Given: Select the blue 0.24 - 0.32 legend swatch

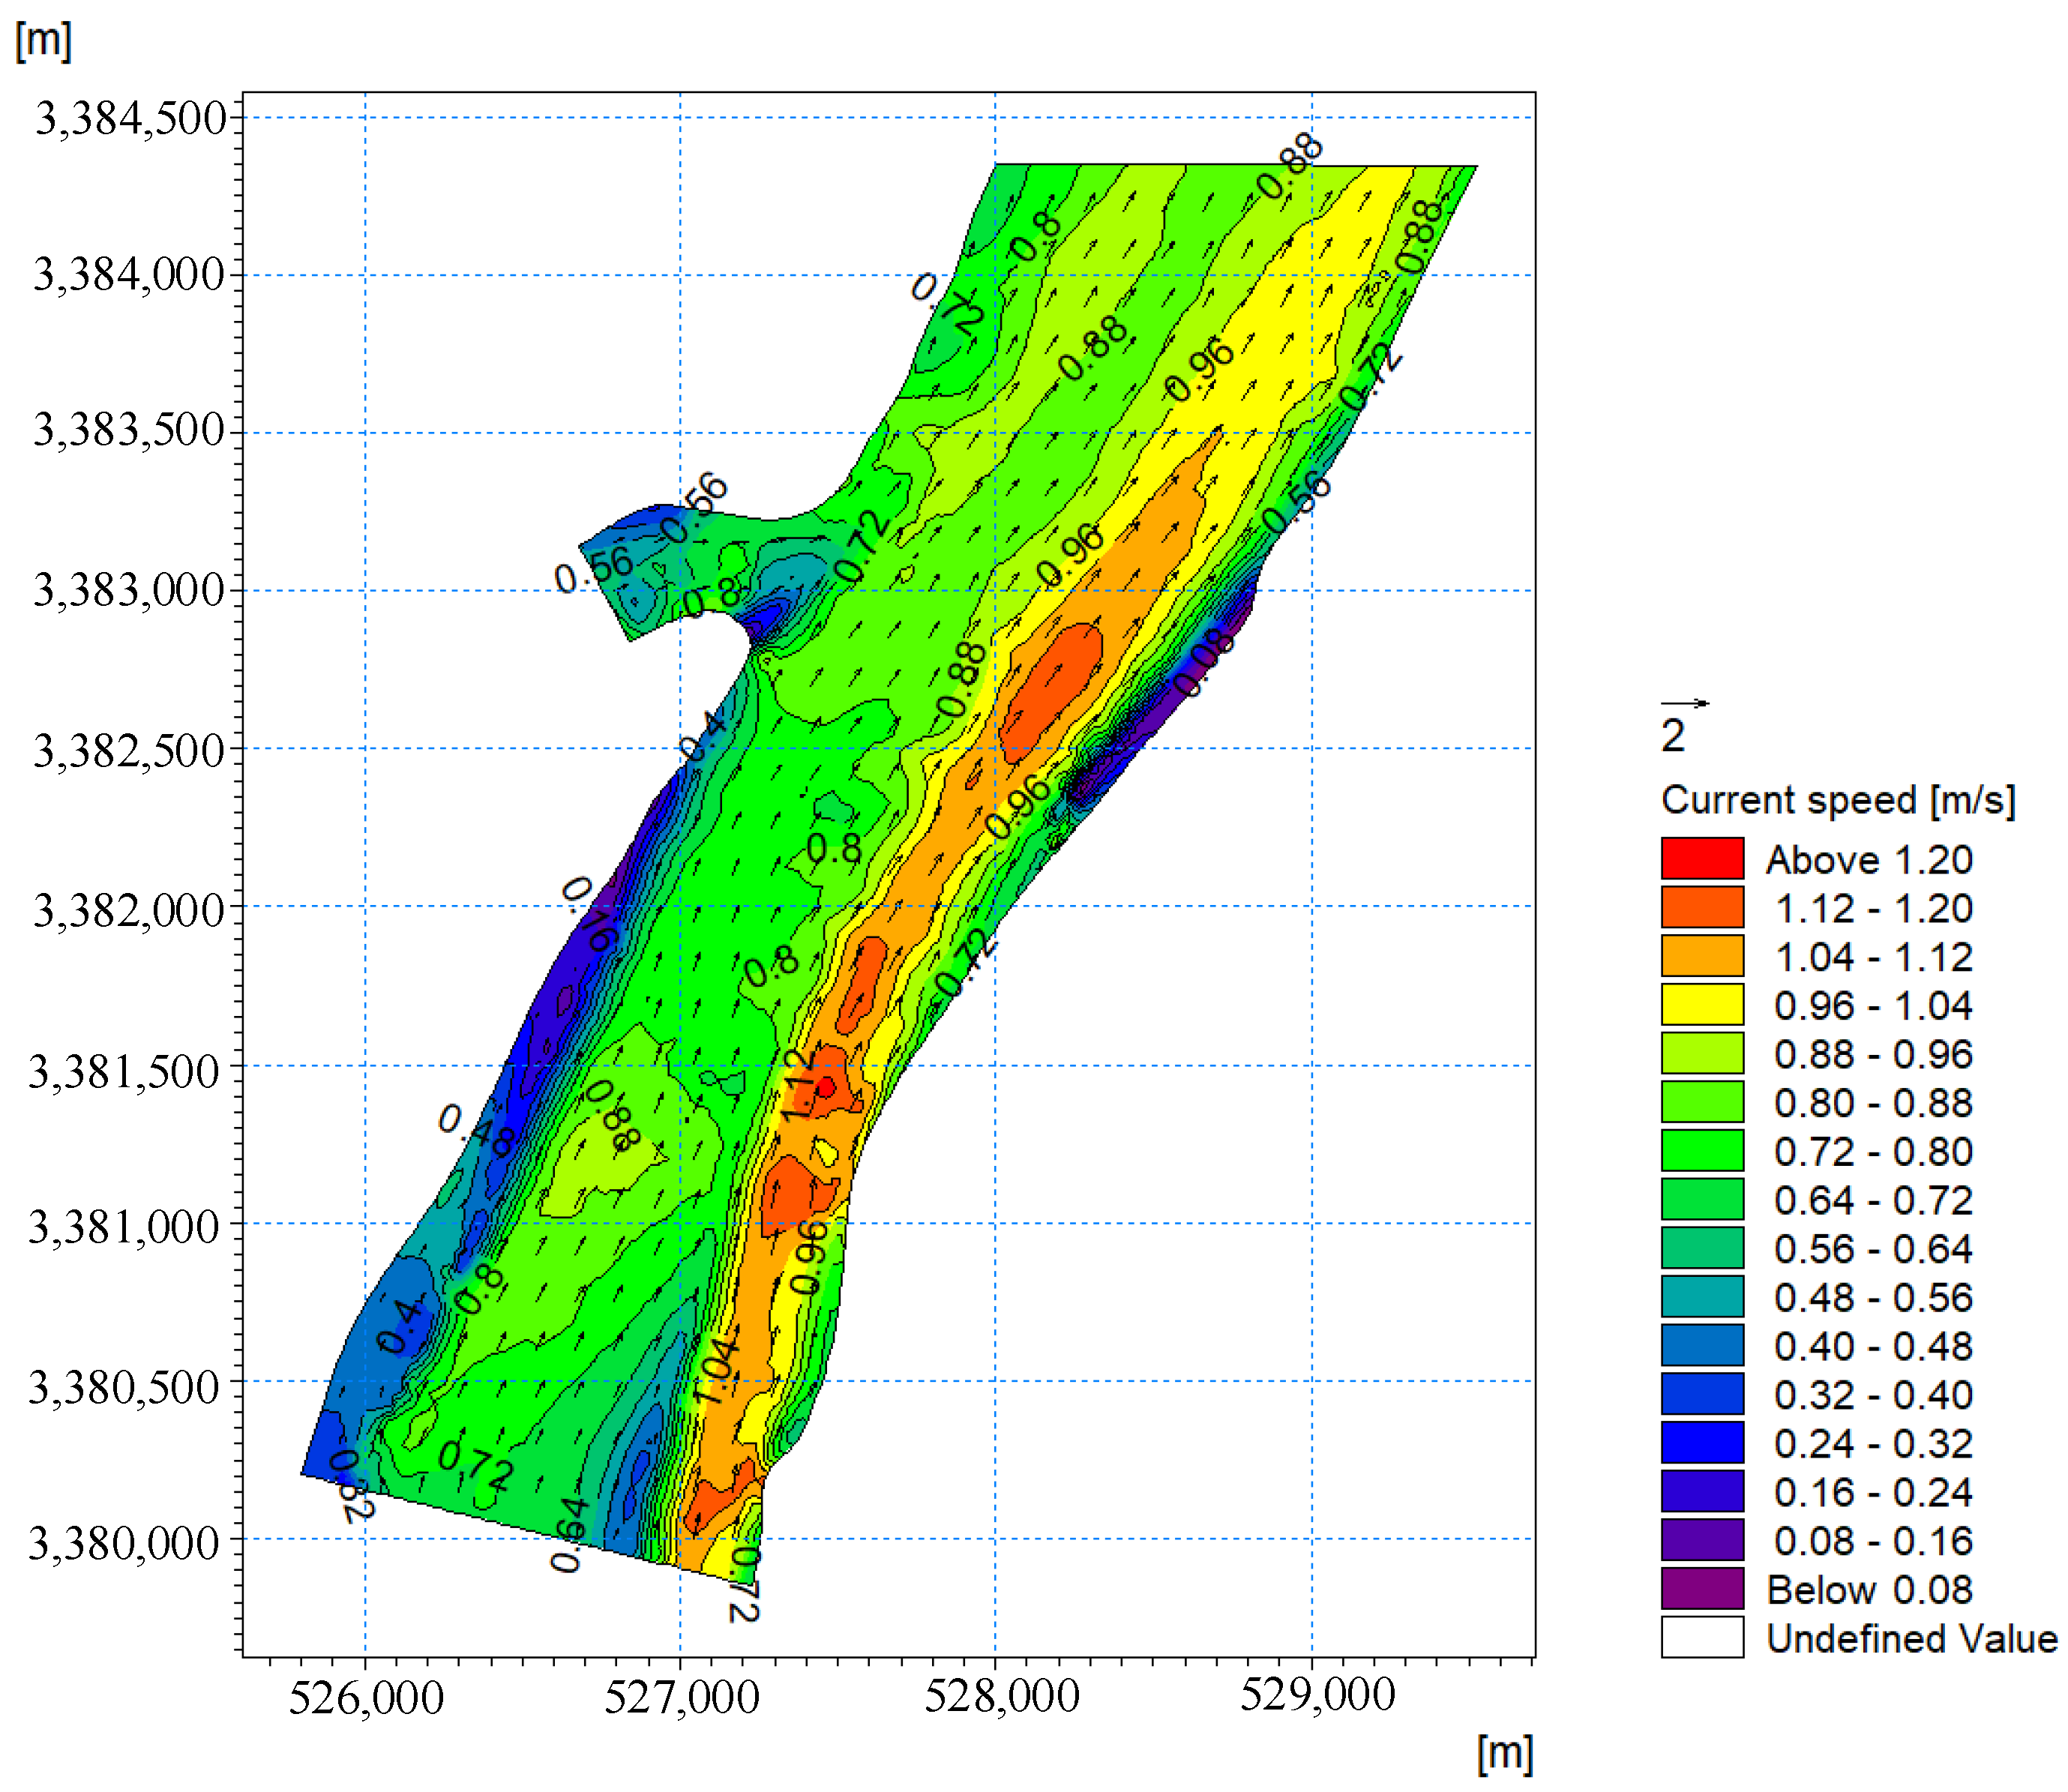Looking at the screenshot, I should [x=1701, y=1442].
